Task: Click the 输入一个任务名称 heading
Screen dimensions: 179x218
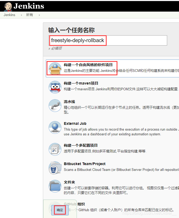Action: click(x=71, y=30)
